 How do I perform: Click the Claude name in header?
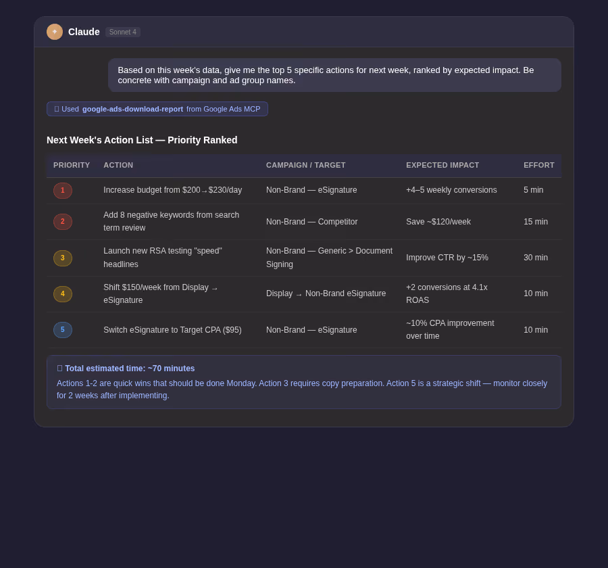coord(84,32)
